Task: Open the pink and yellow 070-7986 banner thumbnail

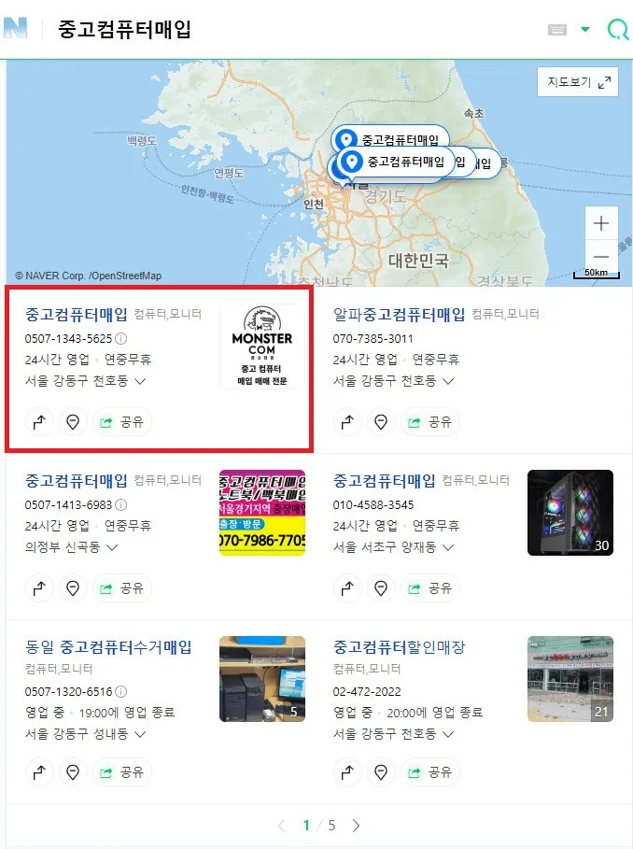Action: (261, 512)
